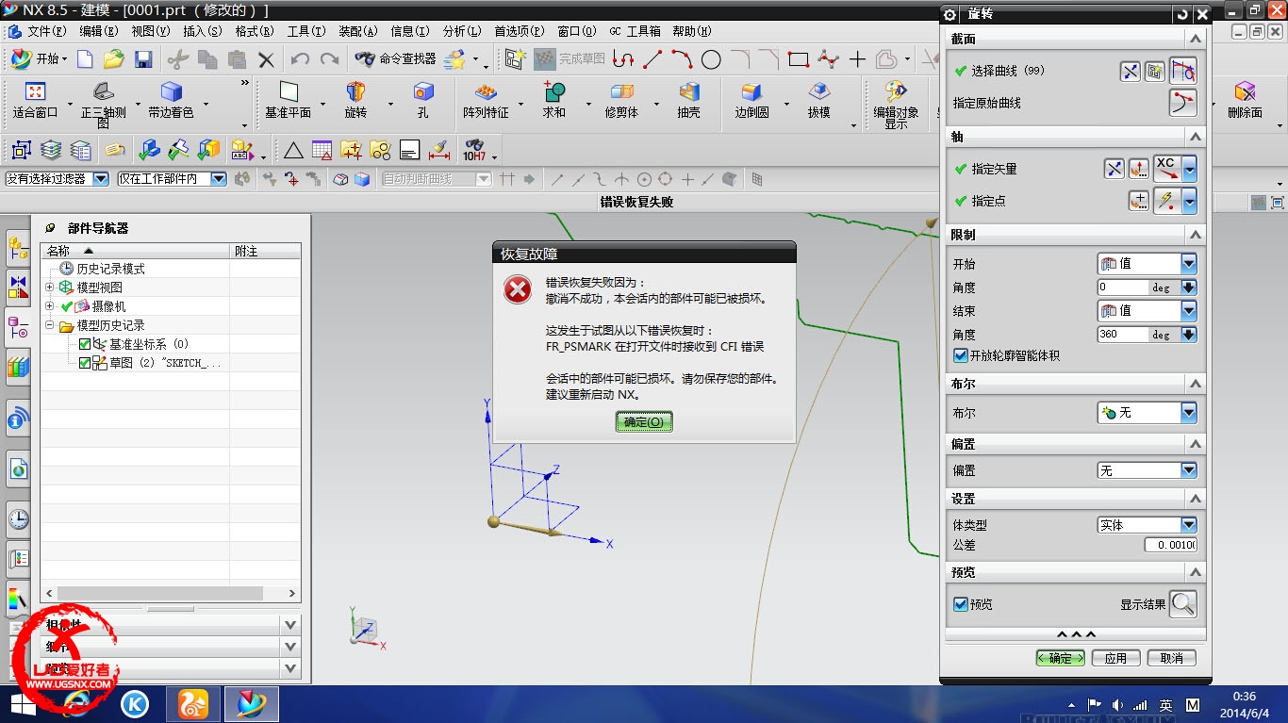Click the 适合窗口 fit view icon

tap(35, 92)
